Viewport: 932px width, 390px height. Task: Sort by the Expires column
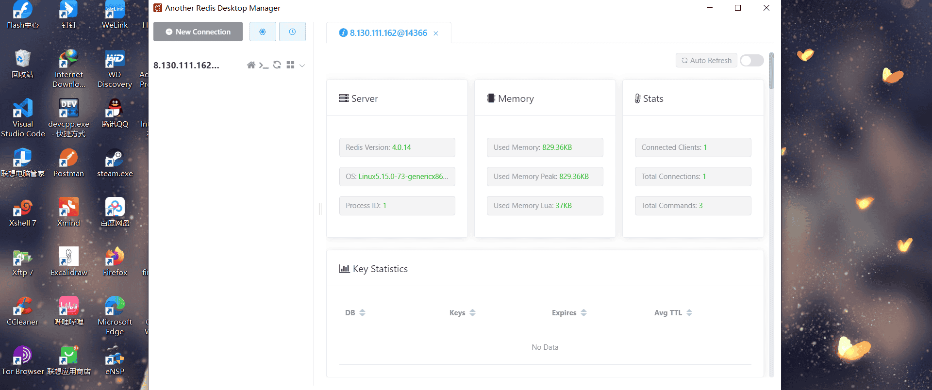(583, 313)
